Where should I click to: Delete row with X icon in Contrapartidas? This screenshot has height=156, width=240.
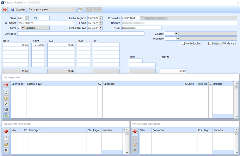[6, 104]
